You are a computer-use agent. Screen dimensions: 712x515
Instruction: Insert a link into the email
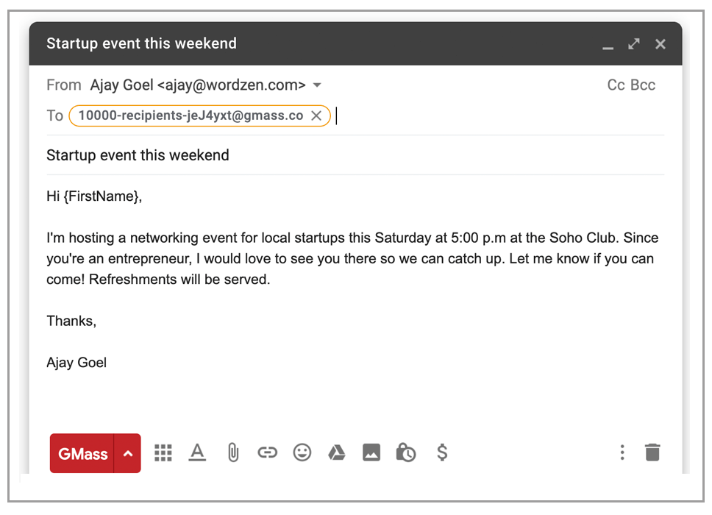tap(267, 453)
